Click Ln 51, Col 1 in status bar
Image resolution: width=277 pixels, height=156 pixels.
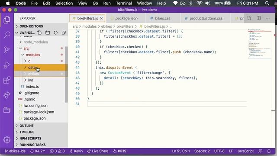tap(181, 151)
